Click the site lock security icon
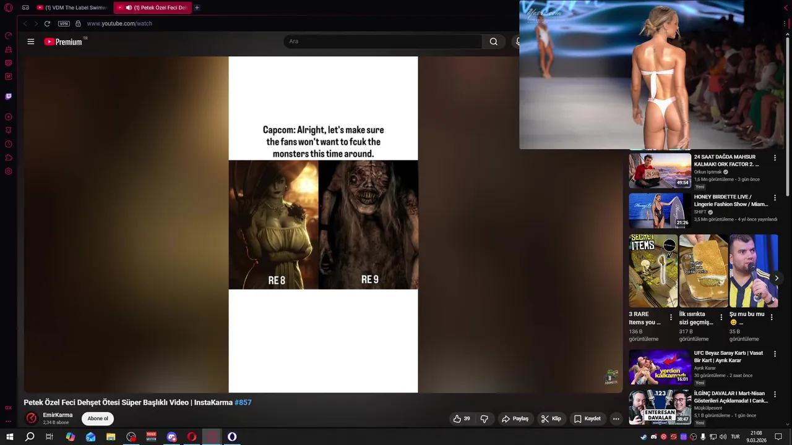This screenshot has height=445, width=792. point(78,23)
